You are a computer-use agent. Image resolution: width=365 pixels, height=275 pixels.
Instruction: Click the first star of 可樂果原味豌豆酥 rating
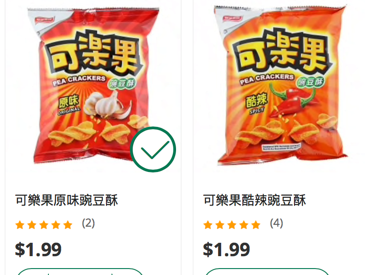[20, 225]
